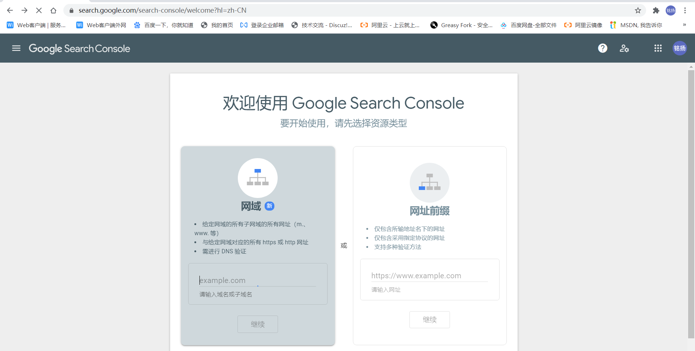Go back to the previous page
This screenshot has width=695, height=351.
pyautogui.click(x=10, y=10)
